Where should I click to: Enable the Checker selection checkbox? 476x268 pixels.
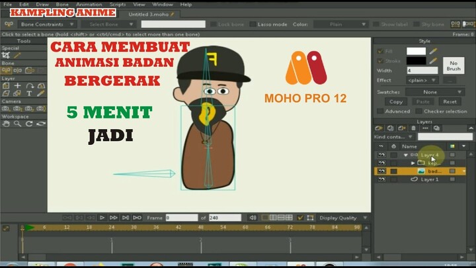click(419, 111)
